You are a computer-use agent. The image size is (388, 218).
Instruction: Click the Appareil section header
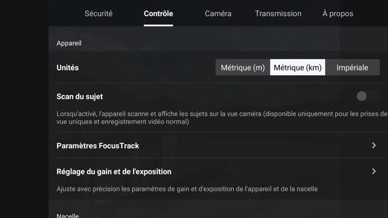coord(69,43)
